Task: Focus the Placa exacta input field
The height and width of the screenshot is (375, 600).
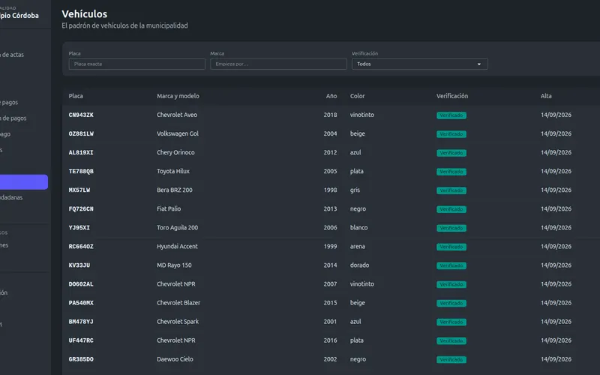Action: click(x=137, y=64)
